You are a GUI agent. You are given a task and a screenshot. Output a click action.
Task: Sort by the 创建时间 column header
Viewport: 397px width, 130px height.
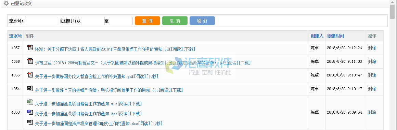(335, 36)
